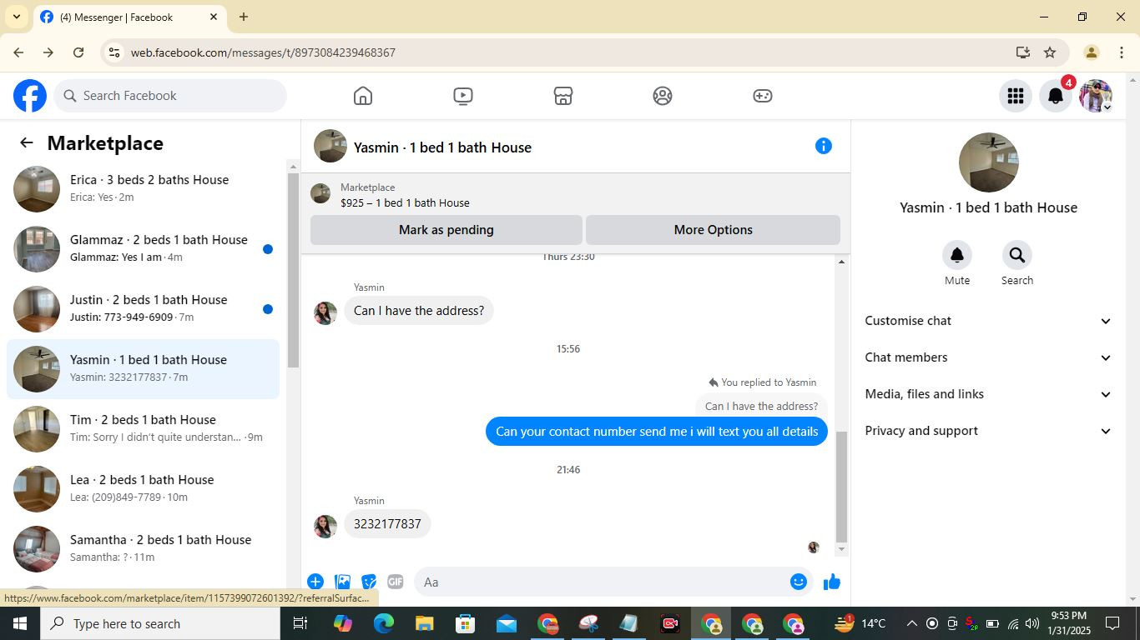This screenshot has width=1140, height=640.
Task: Open the Video (Watch) tab icon
Action: point(463,96)
